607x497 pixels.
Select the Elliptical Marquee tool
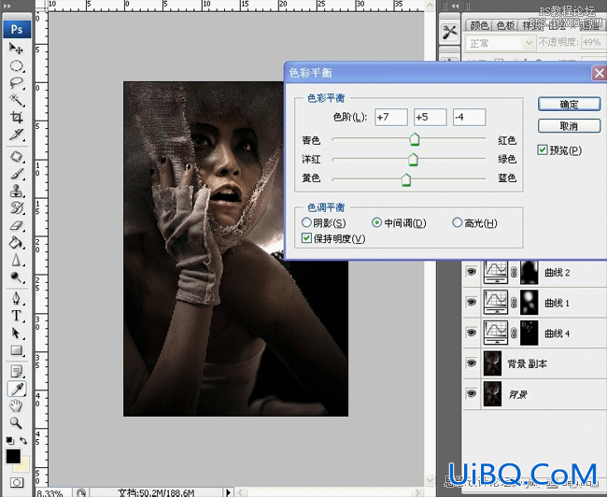16,65
